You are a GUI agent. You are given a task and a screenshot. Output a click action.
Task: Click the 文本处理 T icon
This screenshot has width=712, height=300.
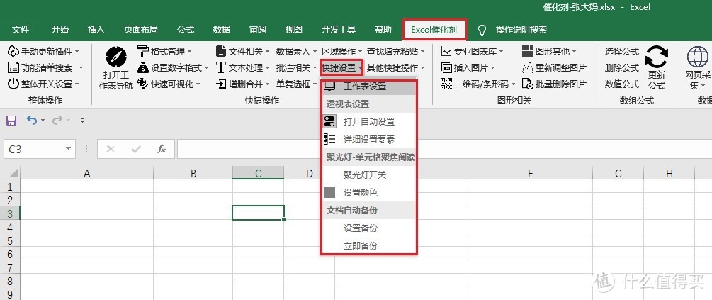point(220,67)
